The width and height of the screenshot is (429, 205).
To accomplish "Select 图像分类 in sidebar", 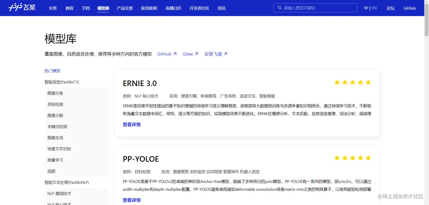I will click(x=55, y=93).
